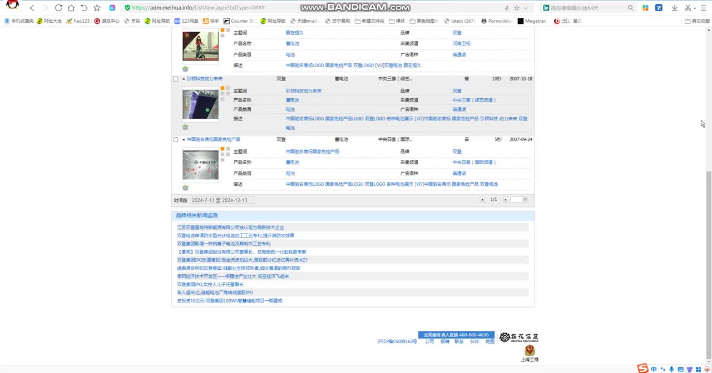The height and width of the screenshot is (373, 712).
Task: Open the hao123 bookmark
Action: pos(78,21)
